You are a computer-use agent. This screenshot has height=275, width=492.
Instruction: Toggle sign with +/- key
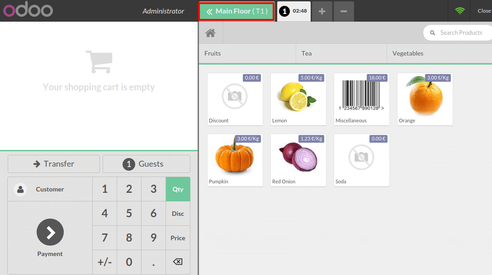pos(105,262)
